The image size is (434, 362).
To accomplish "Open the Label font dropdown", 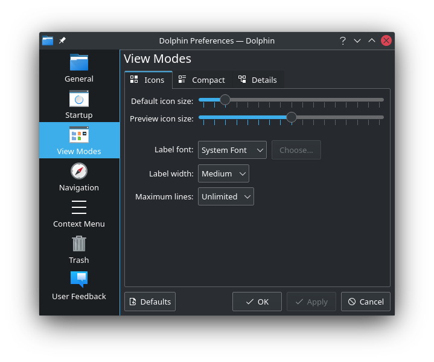I will [232, 150].
